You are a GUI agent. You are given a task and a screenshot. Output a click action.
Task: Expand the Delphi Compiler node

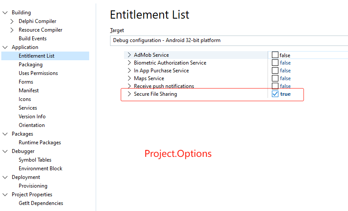[x=12, y=21]
